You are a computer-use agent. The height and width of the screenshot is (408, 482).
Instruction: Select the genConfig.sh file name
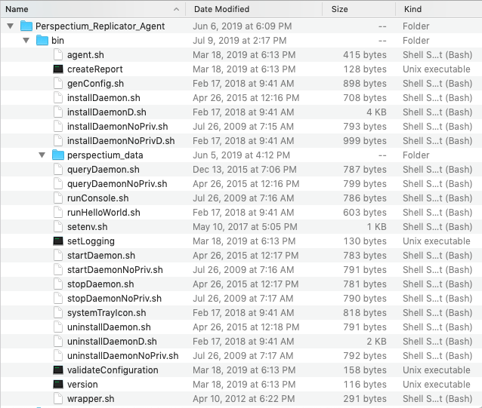pos(96,84)
